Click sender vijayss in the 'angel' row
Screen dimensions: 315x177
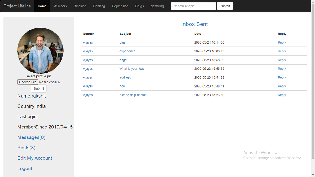[88, 60]
